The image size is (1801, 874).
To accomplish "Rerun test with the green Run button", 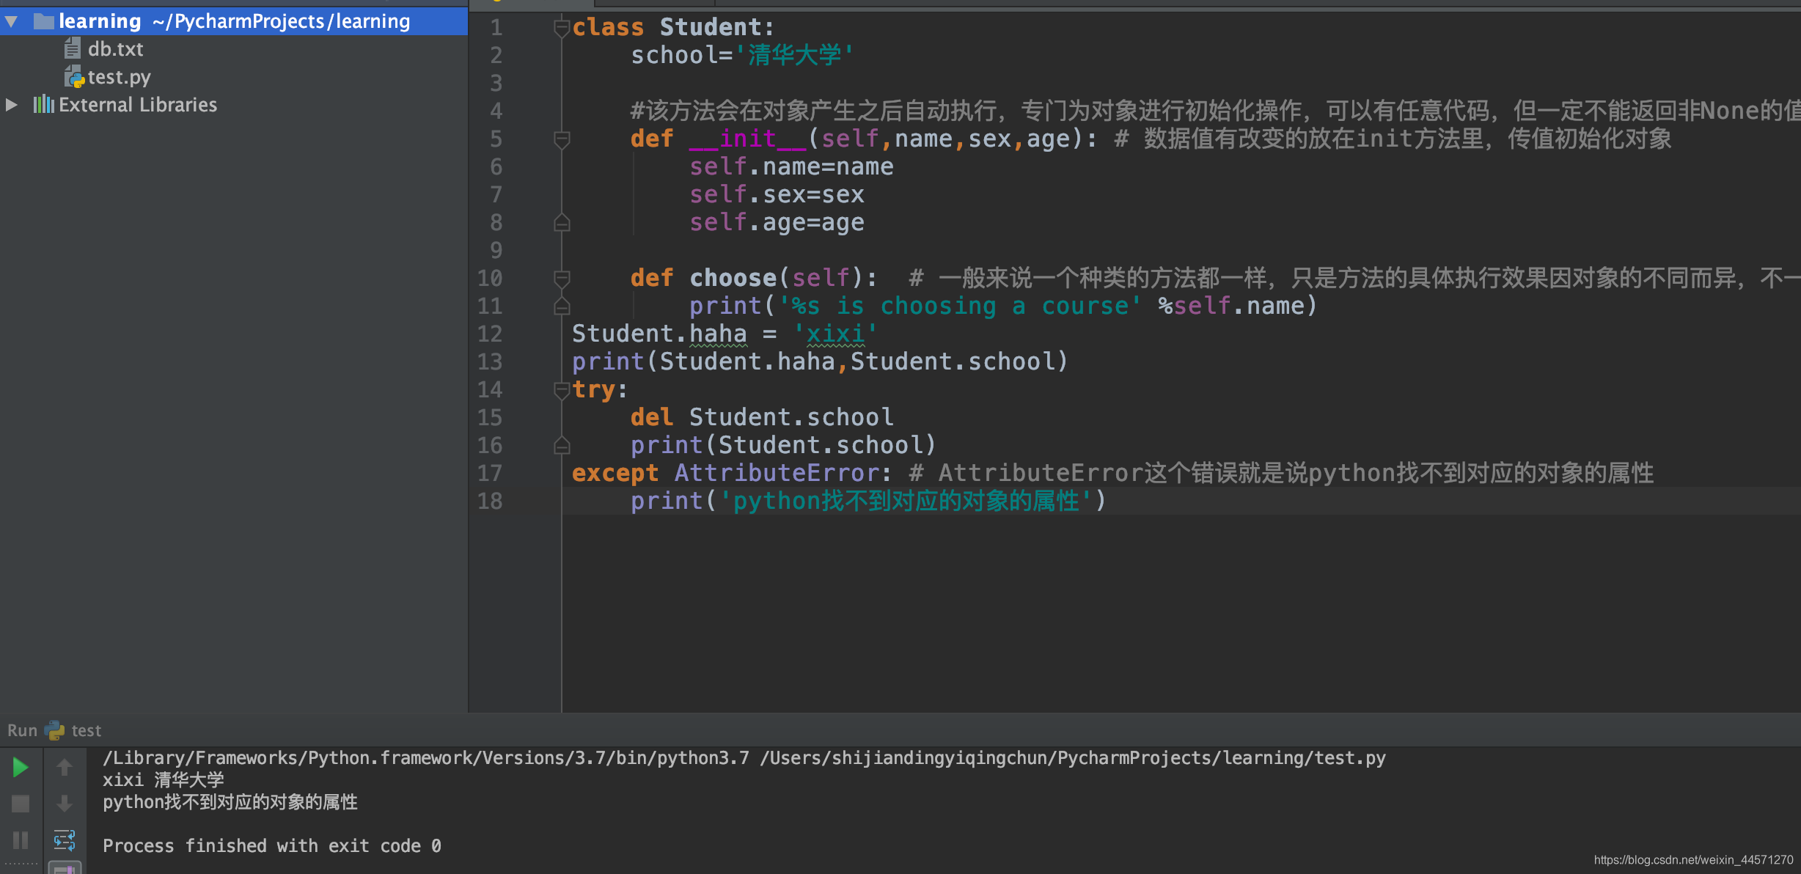I will (x=21, y=768).
